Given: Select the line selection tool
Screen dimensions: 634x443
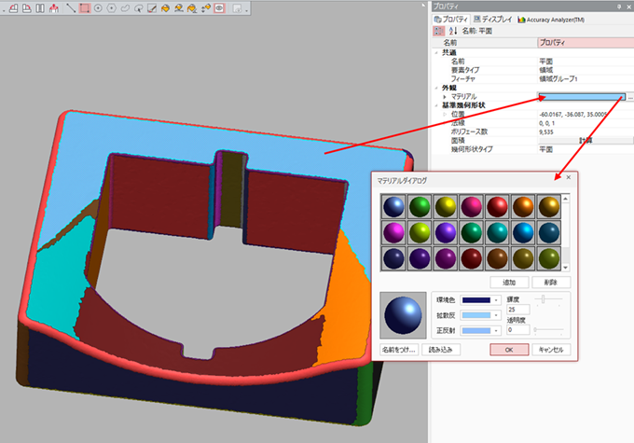Looking at the screenshot, I should [x=71, y=8].
